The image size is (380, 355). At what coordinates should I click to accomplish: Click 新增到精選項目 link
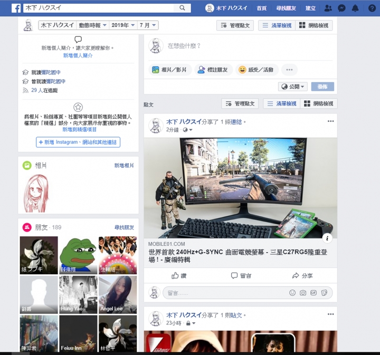(80, 130)
